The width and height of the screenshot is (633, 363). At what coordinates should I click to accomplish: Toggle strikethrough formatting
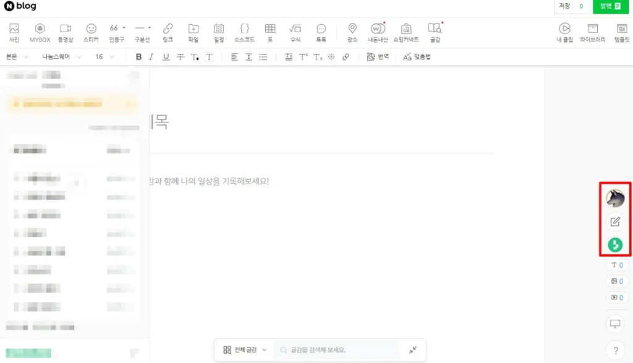coord(181,57)
